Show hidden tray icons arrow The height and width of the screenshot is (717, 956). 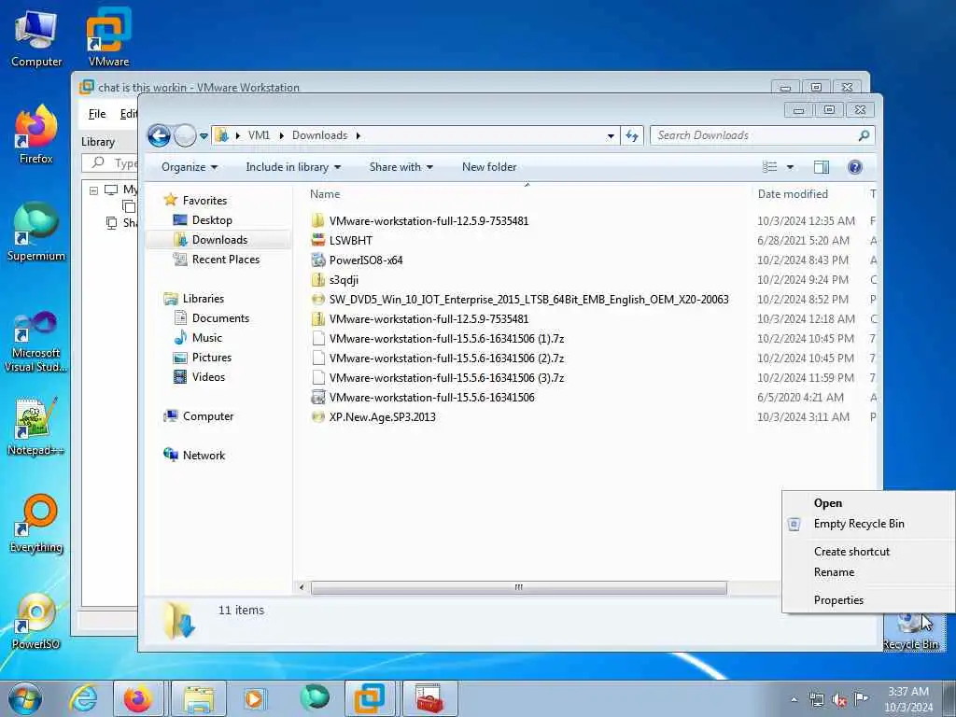(x=794, y=700)
